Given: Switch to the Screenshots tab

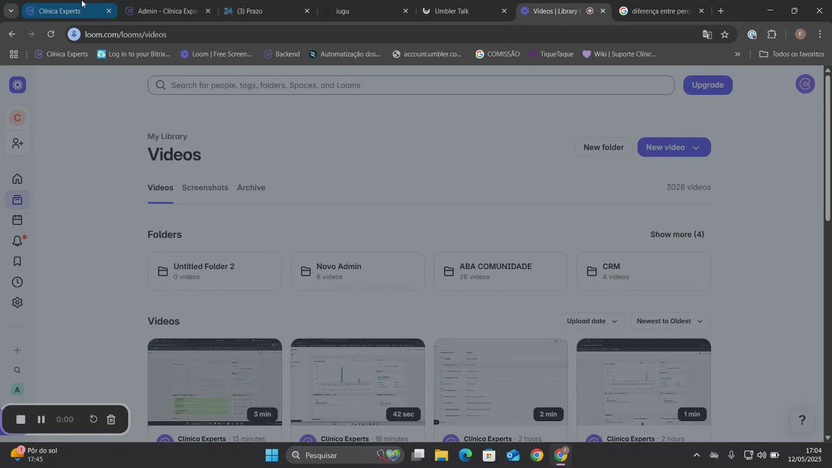Looking at the screenshot, I should pyautogui.click(x=205, y=188).
